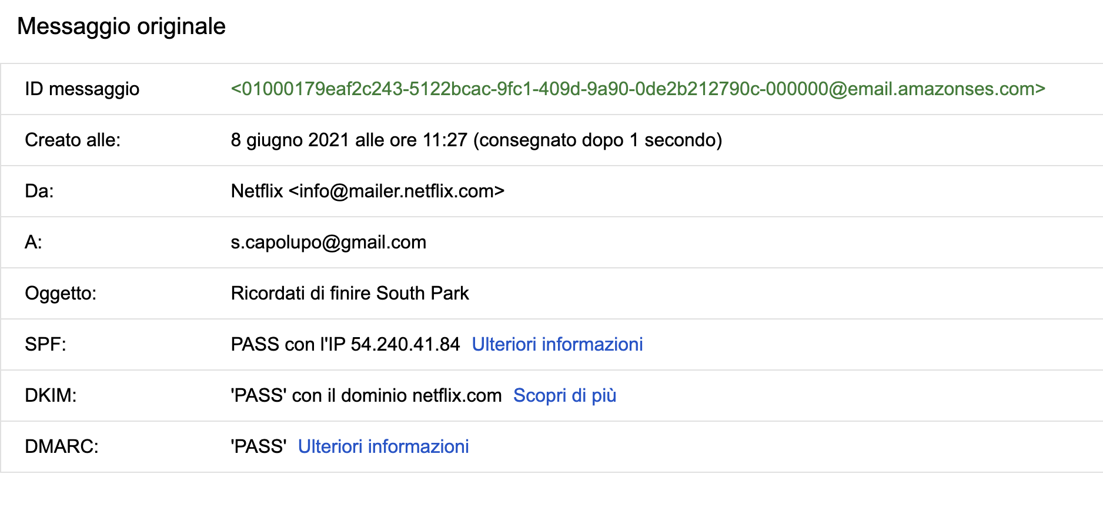Click the SPF: label
The height and width of the screenshot is (511, 1103).
pos(45,344)
